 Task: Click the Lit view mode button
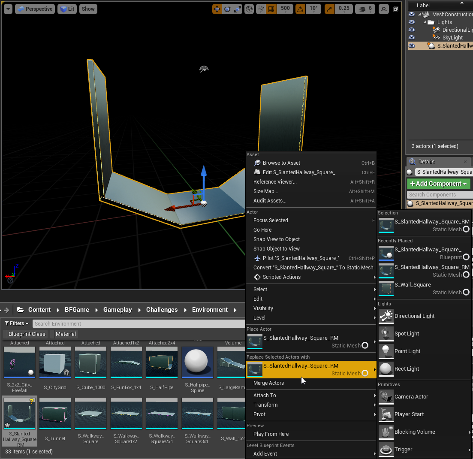pyautogui.click(x=67, y=9)
